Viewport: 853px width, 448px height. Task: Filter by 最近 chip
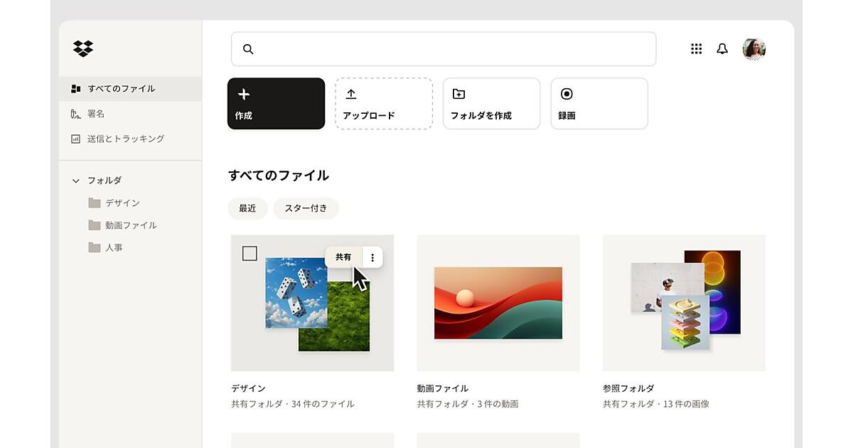[x=247, y=208]
